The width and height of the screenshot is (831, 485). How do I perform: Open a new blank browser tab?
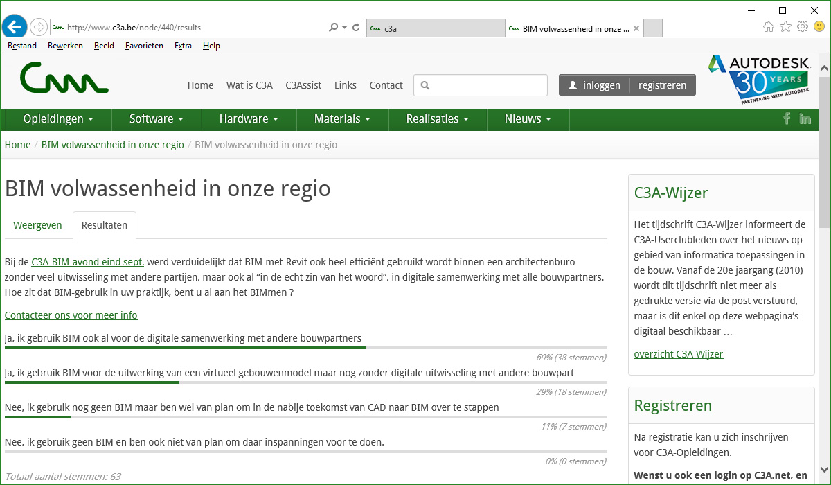653,28
